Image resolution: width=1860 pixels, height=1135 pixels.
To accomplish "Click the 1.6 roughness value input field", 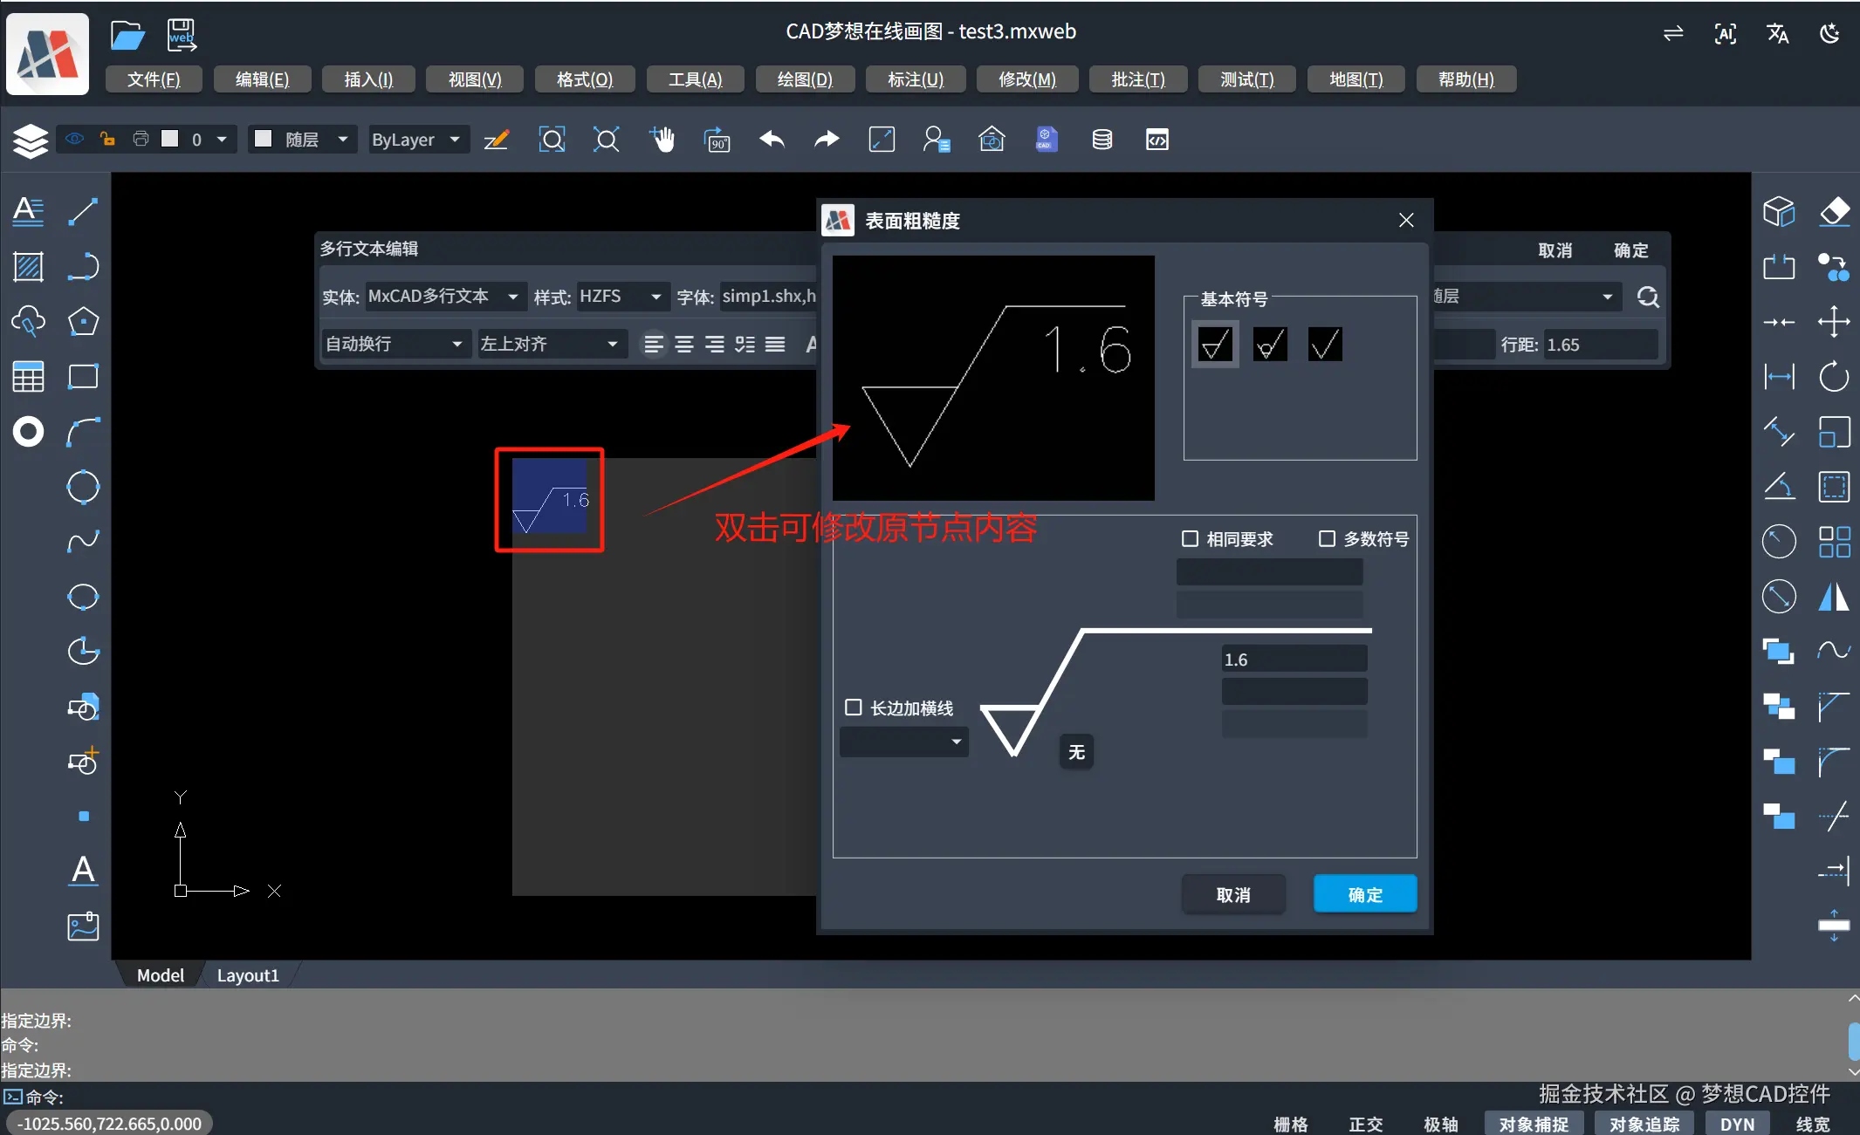I will (1294, 659).
